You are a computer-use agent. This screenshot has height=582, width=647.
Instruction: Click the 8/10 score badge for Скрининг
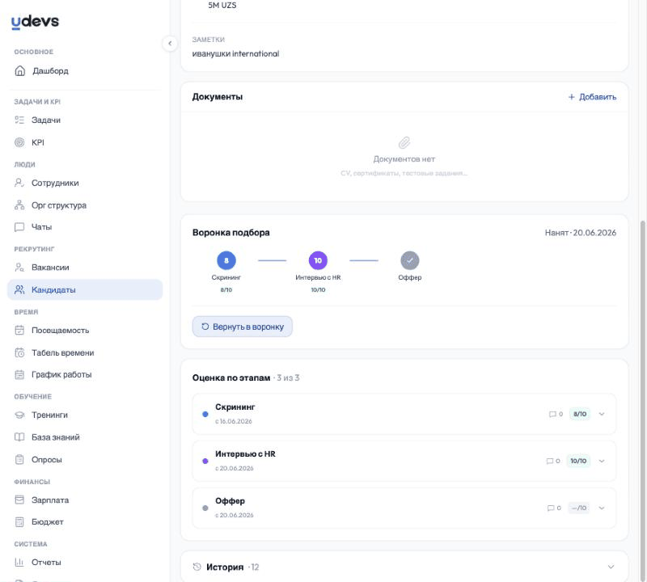pos(580,414)
